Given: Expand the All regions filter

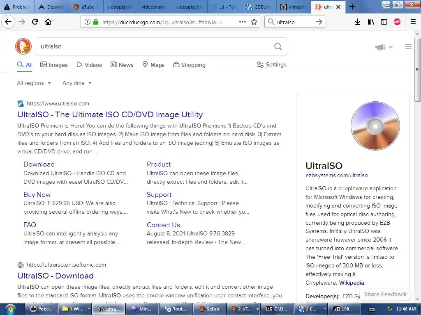Looking at the screenshot, I should 34,83.
